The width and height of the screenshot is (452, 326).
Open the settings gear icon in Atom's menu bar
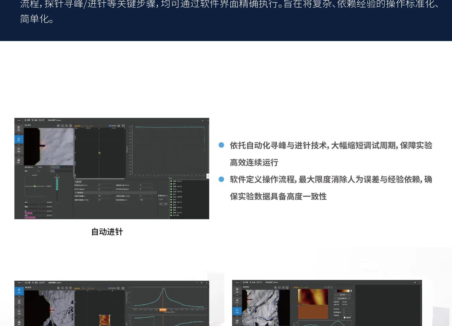pyautogui.click(x=25, y=120)
